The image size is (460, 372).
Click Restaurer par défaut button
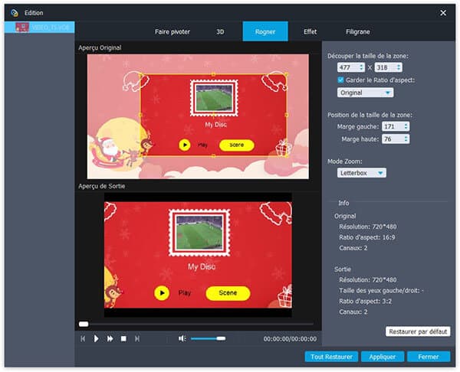coord(417,331)
